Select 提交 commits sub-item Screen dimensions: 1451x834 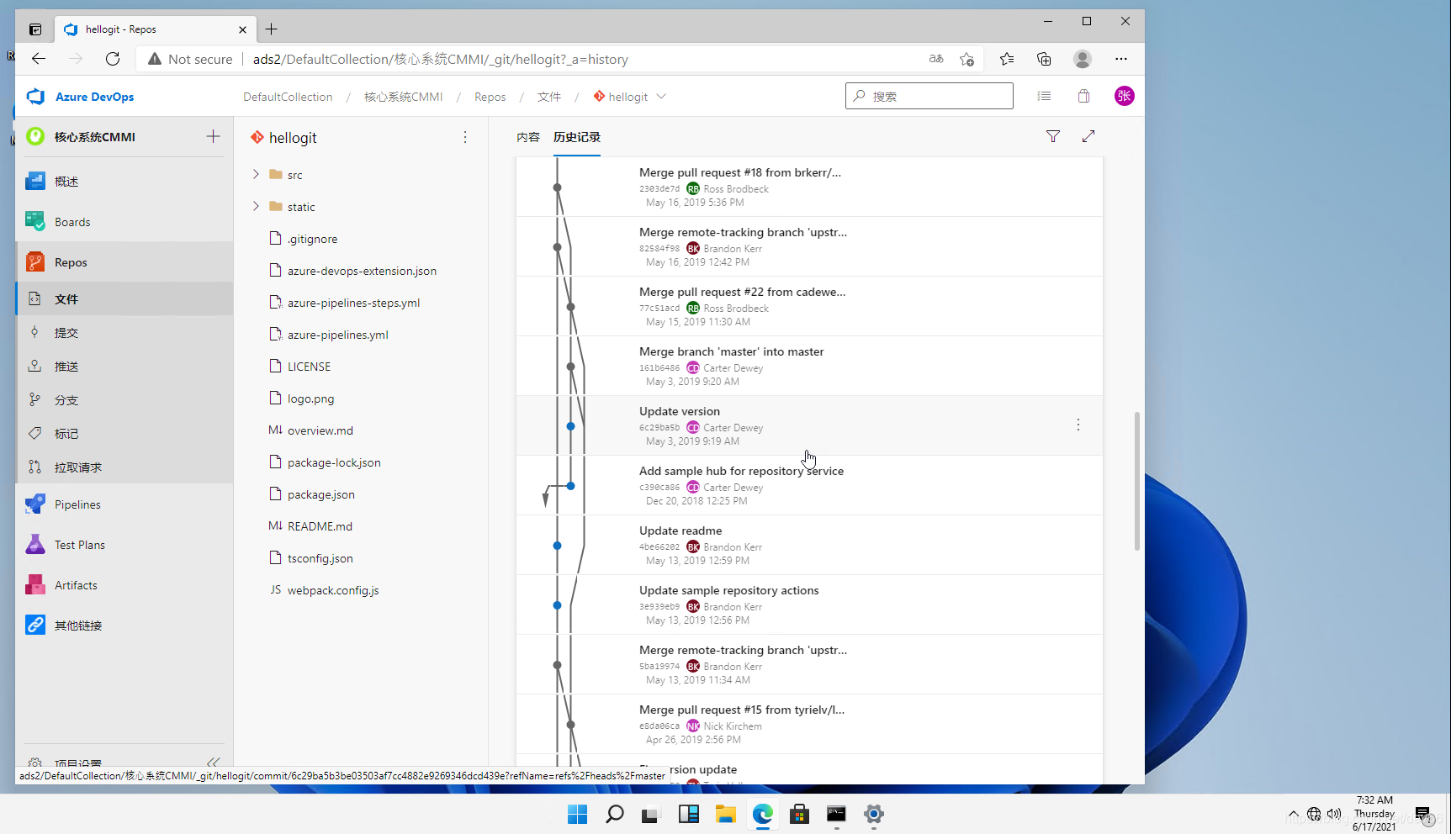[124, 333]
